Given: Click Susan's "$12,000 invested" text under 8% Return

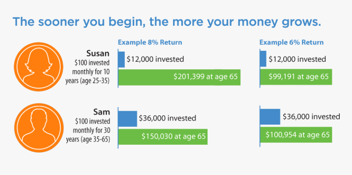Looking at the screenshot, I should tap(155, 59).
